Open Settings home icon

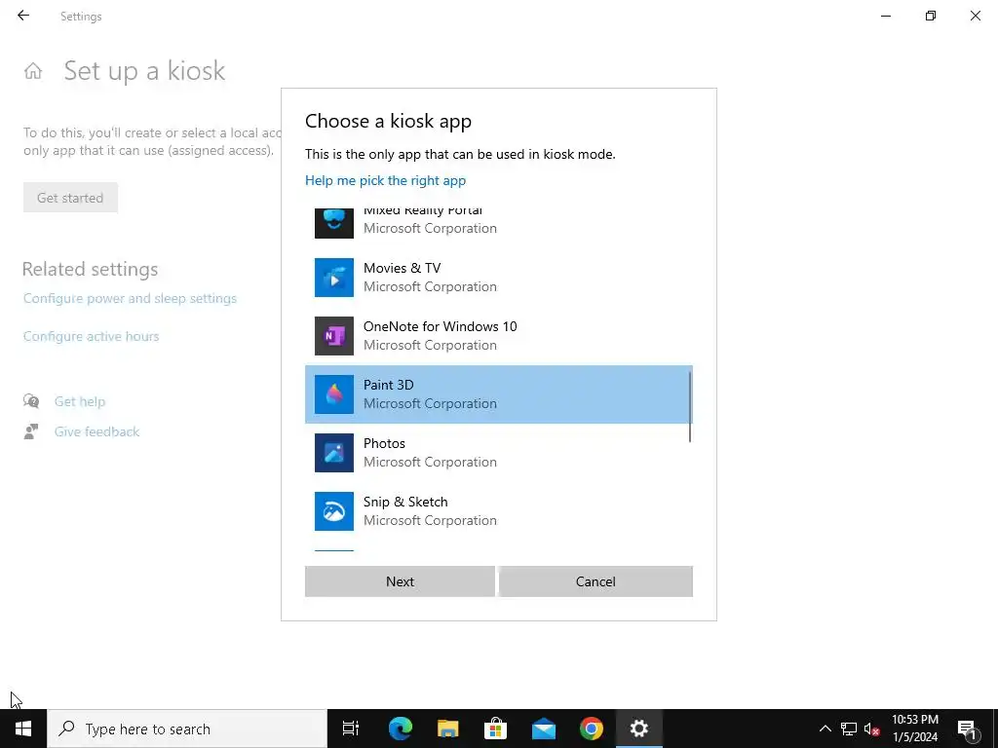pyautogui.click(x=33, y=70)
